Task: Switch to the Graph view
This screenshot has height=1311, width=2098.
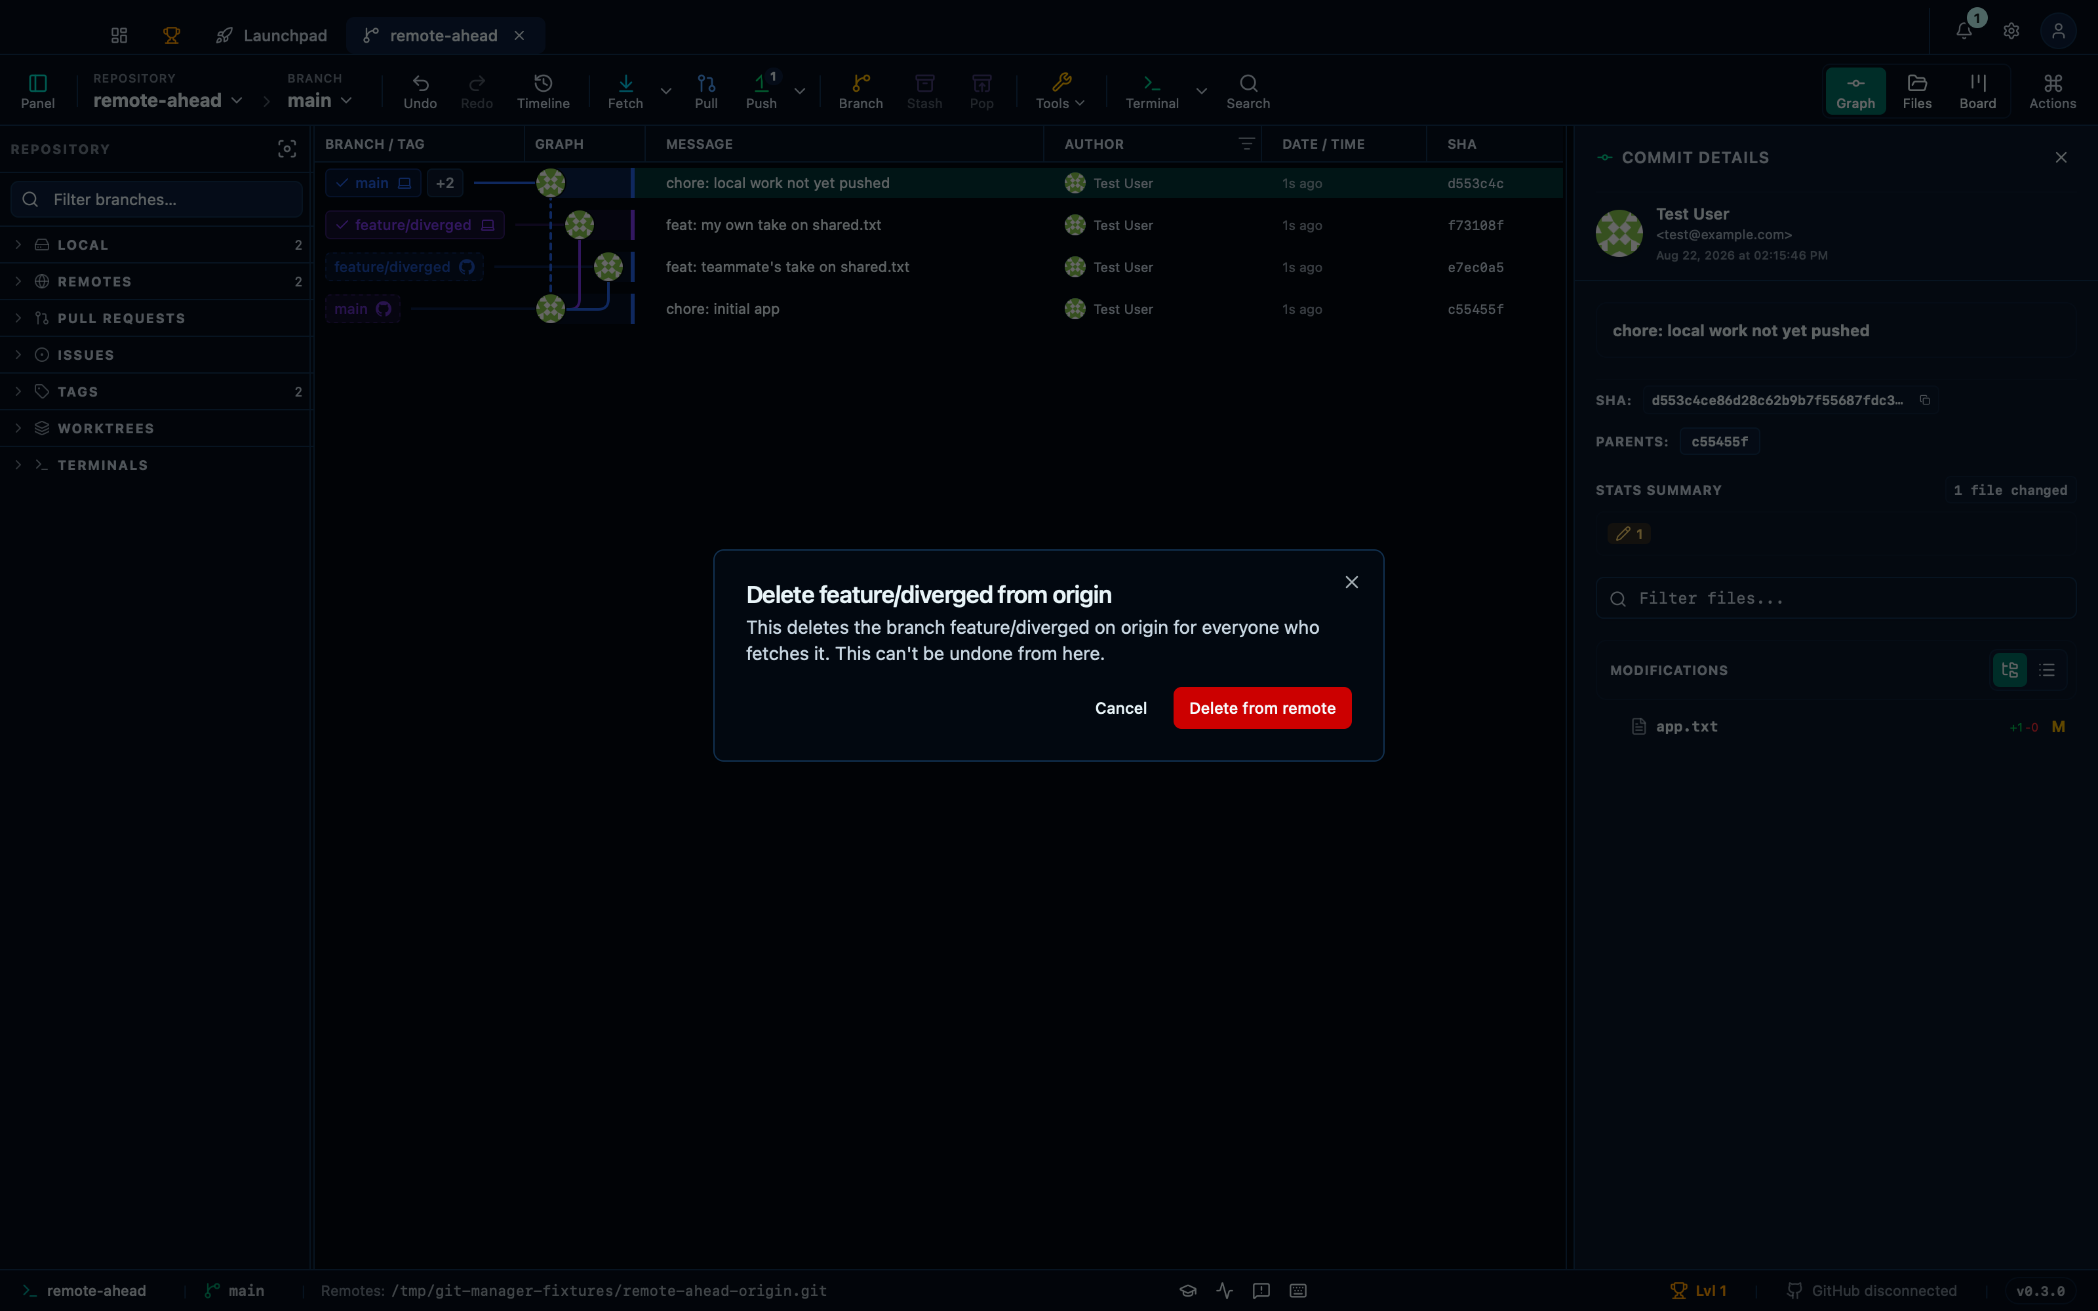Action: tap(1855, 91)
